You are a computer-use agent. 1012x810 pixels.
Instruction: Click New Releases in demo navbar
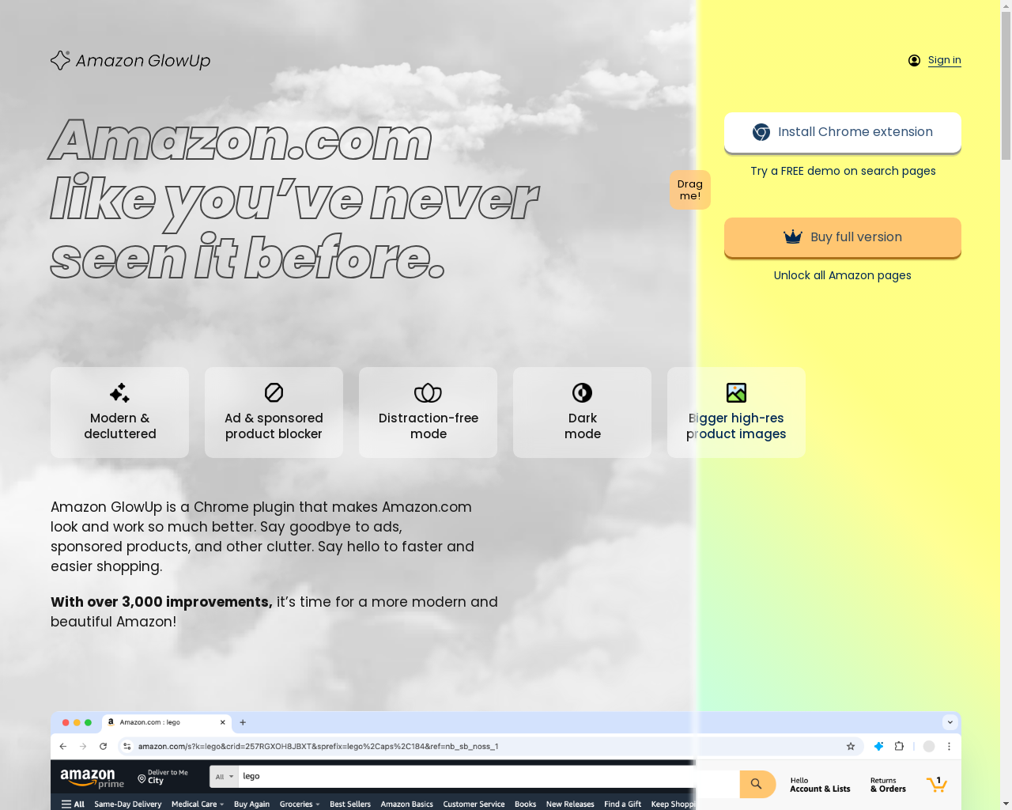tap(570, 804)
